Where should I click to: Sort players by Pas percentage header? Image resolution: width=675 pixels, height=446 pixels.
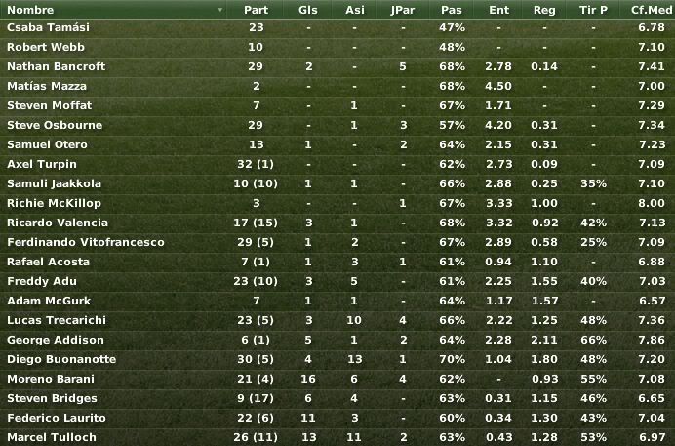click(452, 10)
